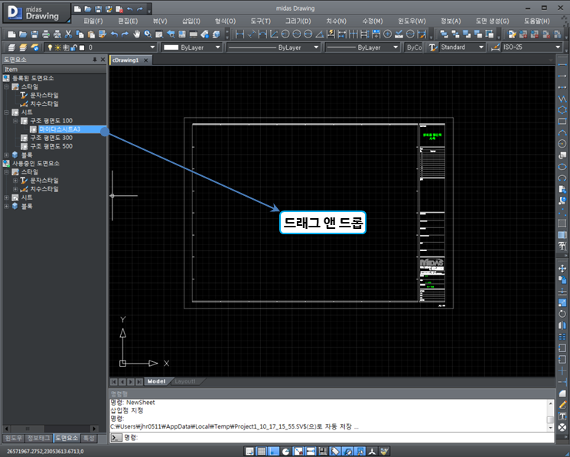The height and width of the screenshot is (457, 570).
Task: Switch to the 정보태그 bottom panel tab
Action: 38,439
